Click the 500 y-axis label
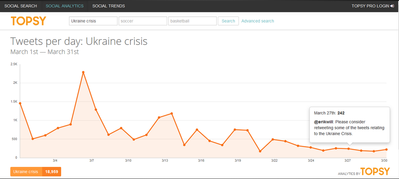The image size is (399, 179). pos(14,139)
